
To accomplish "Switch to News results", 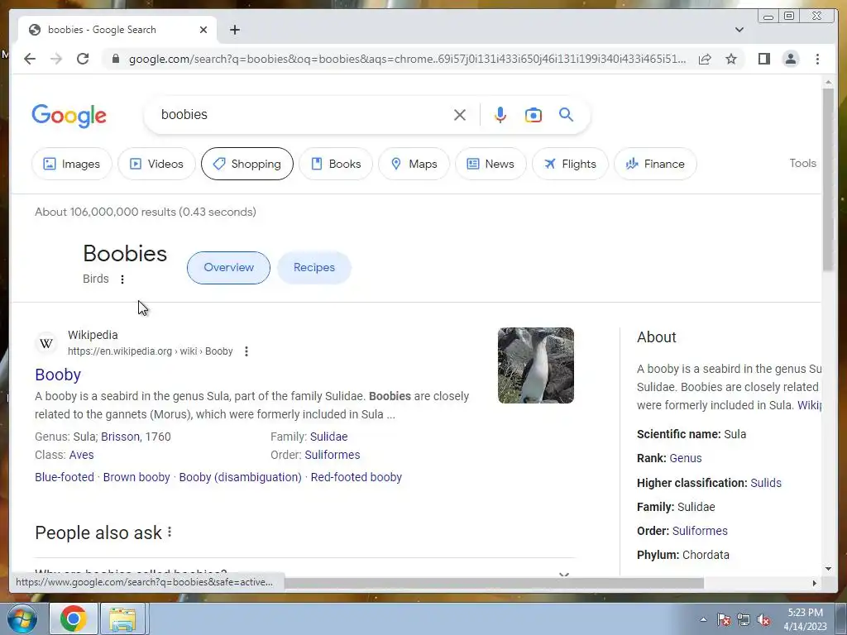I will [490, 164].
